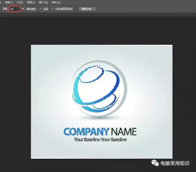Open the 帮助(H) menu
The width and height of the screenshot is (196, 172).
(x=56, y=2)
